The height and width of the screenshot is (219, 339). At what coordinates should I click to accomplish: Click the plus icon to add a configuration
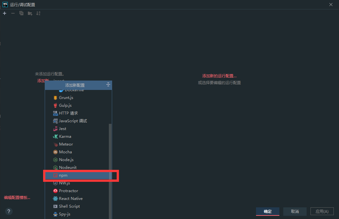pos(5,13)
